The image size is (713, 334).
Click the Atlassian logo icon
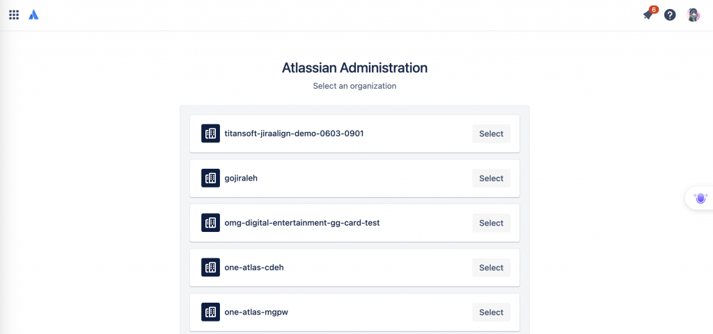click(x=33, y=15)
